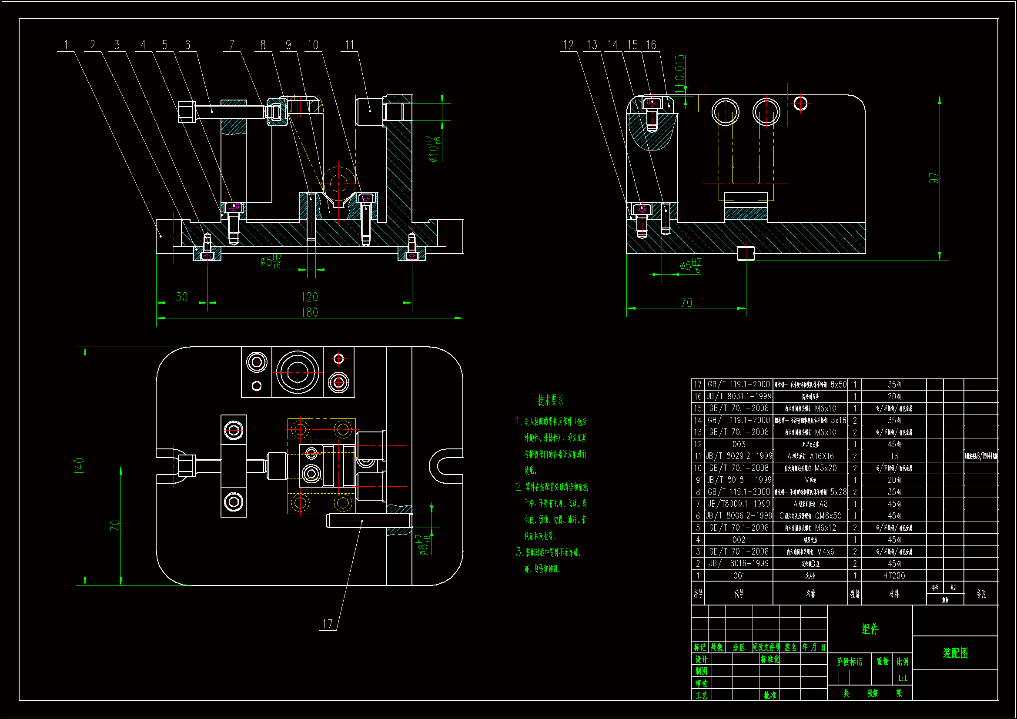Click balloon number 16 label

(651, 45)
